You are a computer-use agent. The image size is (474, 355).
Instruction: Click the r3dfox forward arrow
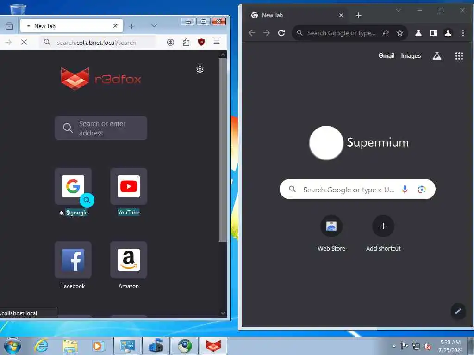8,42
